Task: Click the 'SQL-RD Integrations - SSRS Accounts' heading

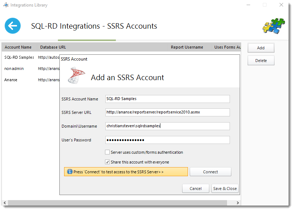Action: pos(94,26)
